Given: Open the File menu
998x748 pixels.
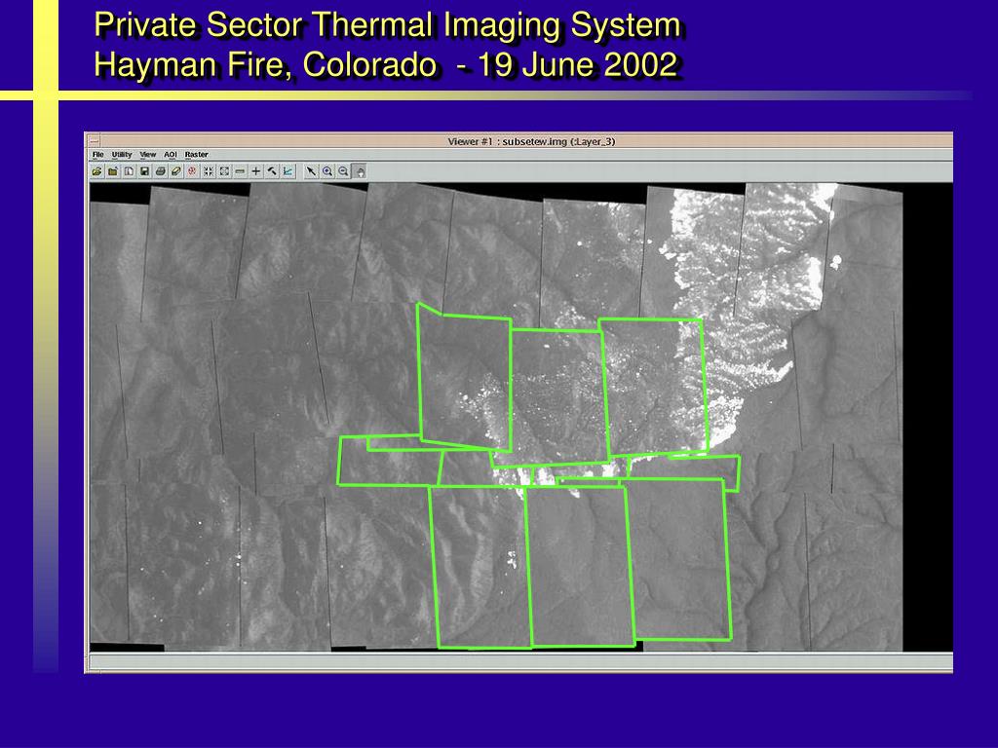Looking at the screenshot, I should pyautogui.click(x=98, y=155).
